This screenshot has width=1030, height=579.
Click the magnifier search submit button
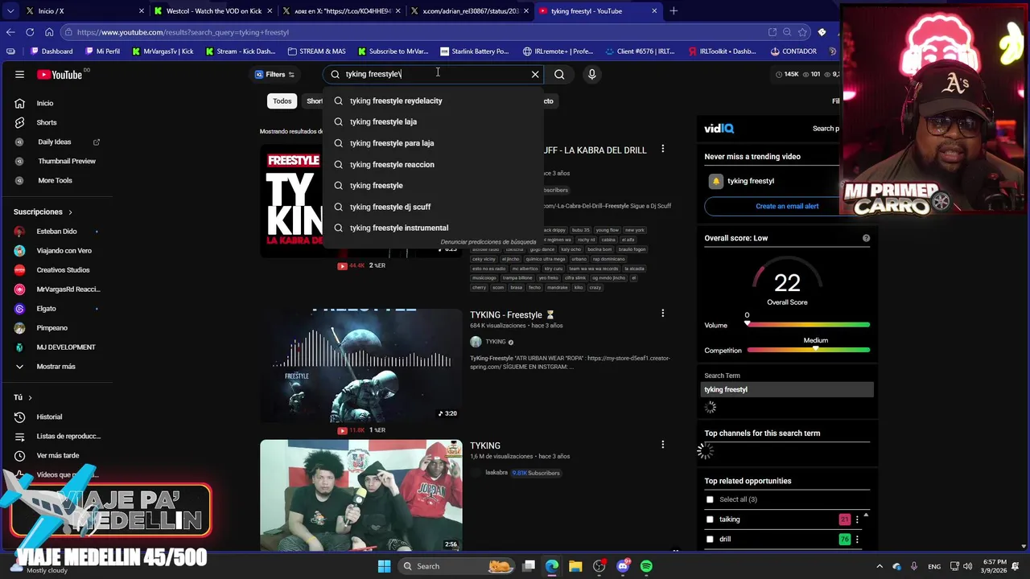[559, 74]
